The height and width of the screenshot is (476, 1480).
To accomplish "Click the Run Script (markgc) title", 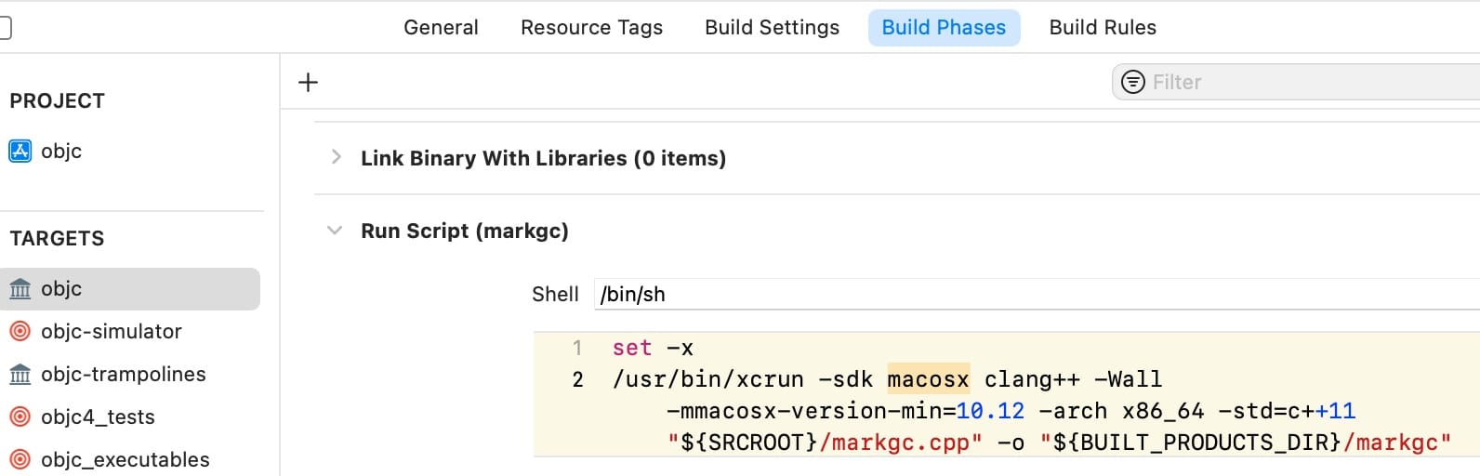I will (464, 231).
